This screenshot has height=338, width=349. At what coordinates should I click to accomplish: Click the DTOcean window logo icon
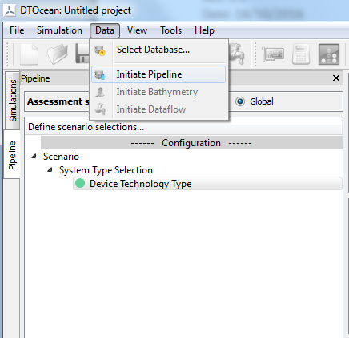(x=10, y=10)
